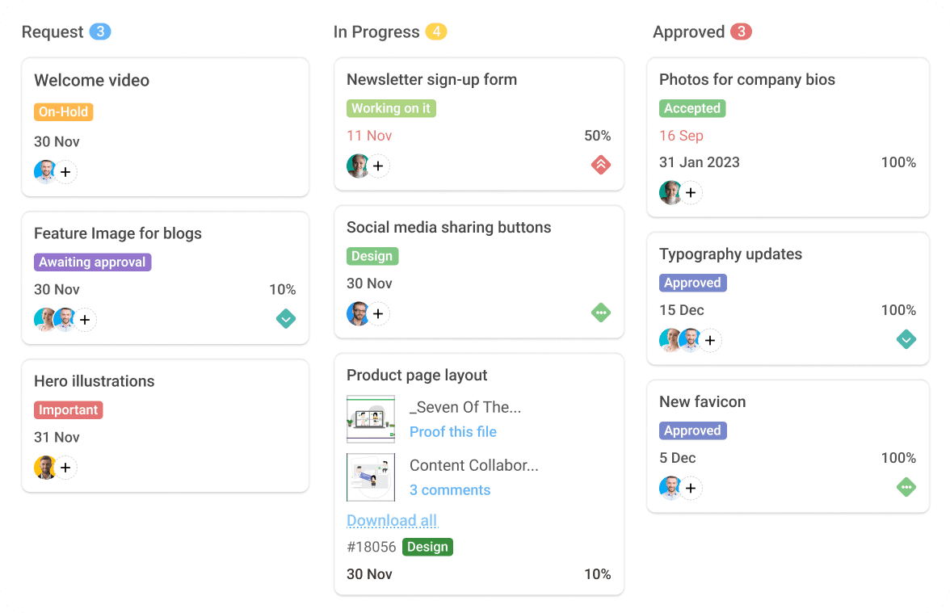The height and width of the screenshot is (613, 950).
Task: Click the assignee avatar on Newsletter sign-up form
Action: click(355, 166)
